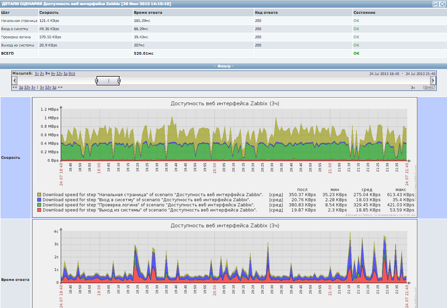Click the Время ответа section label left of the graph
The image size is (447, 308).
[x=15, y=279]
